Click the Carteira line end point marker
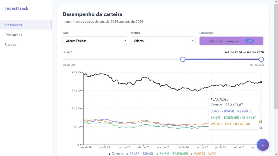Image resolution: width=278 pixels, height=156 pixels. [261, 82]
